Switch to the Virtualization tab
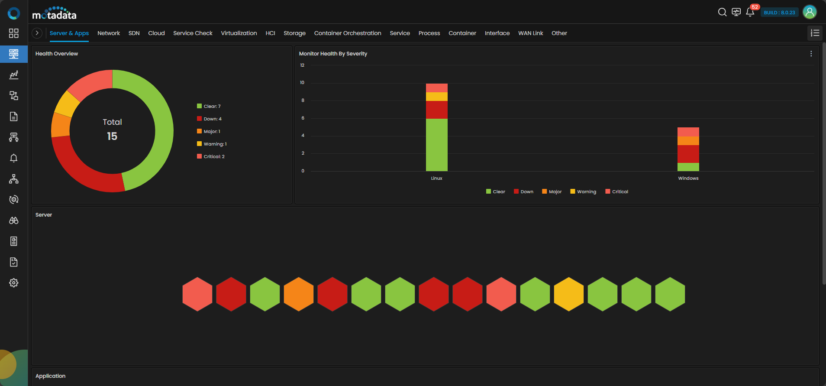This screenshot has height=386, width=826. [239, 33]
